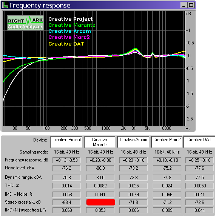216x216 pixels.
Task: Click noise level value -73.2
Action: tap(134, 168)
